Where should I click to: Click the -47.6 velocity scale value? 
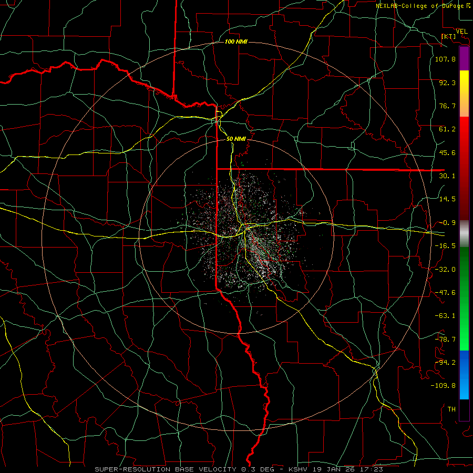pos(445,293)
